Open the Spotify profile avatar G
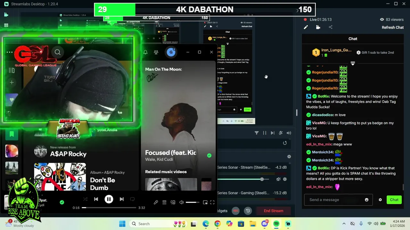Screen dimensions: 410x230 (x=171, y=52)
